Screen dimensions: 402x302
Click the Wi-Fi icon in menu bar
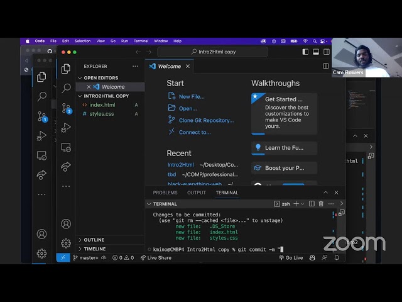(x=305, y=41)
